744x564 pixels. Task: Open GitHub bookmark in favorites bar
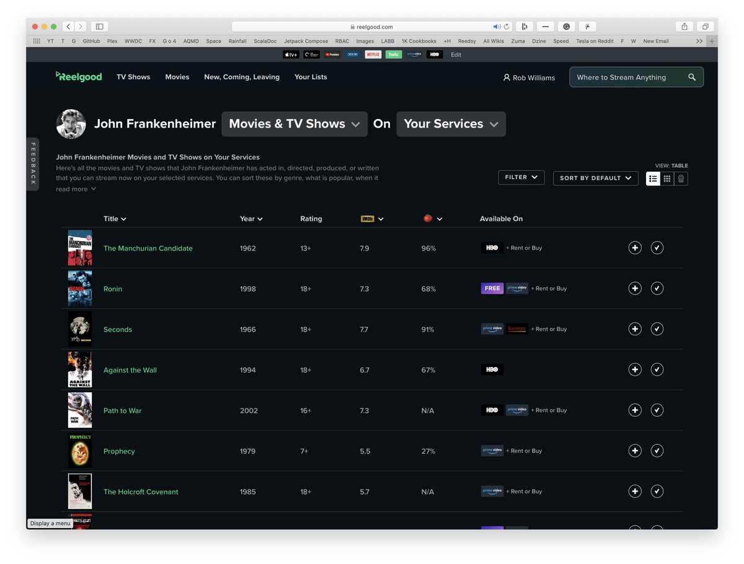91,41
